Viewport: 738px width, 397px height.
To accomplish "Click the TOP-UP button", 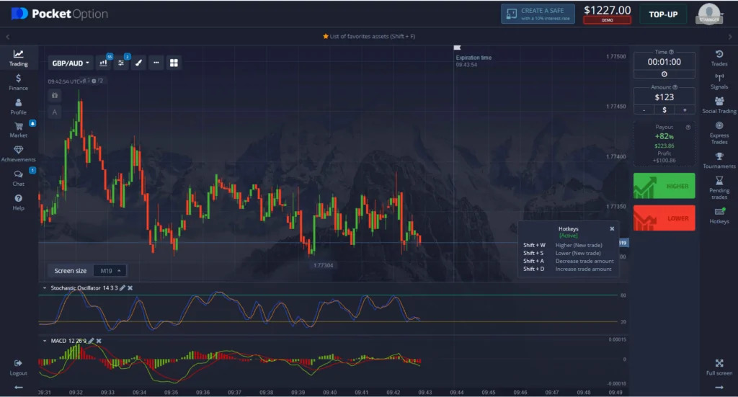I will [x=663, y=14].
